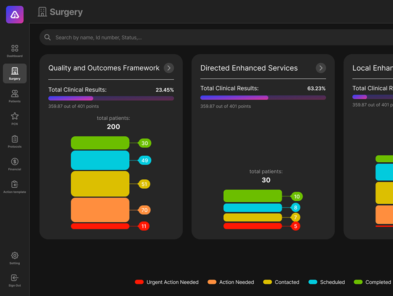Open the Dashboard sidebar icon

point(14,49)
